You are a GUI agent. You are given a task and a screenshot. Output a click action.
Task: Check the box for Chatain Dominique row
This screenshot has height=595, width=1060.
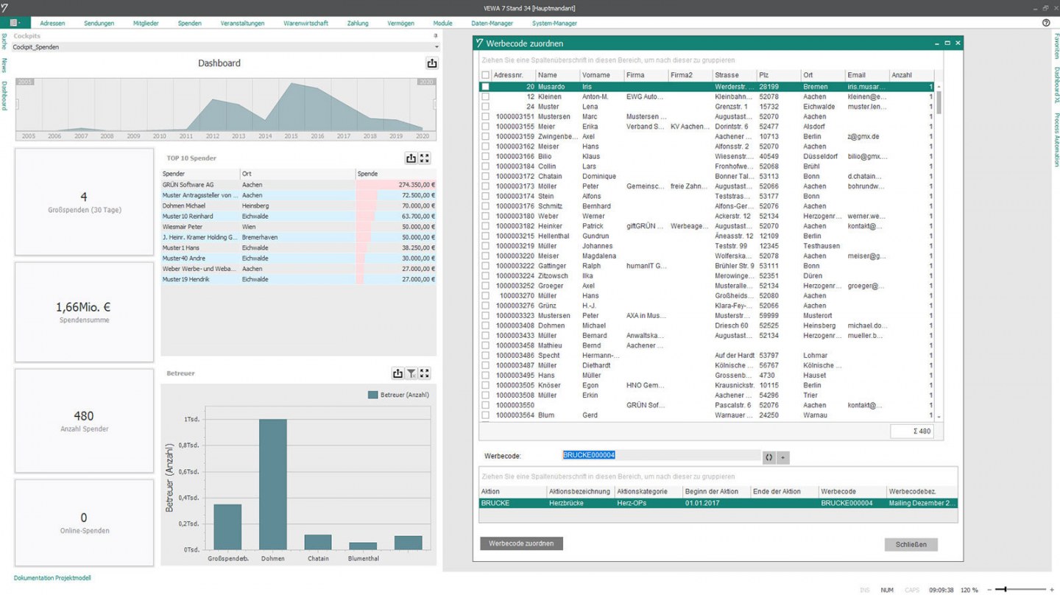tap(485, 176)
